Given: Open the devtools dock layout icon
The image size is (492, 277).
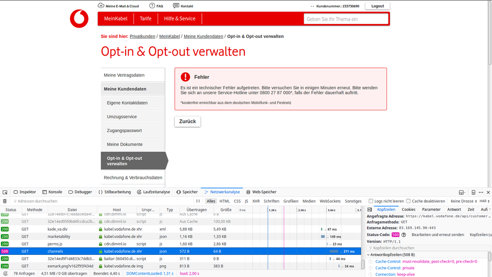Looking at the screenshot, I should coord(461,192).
